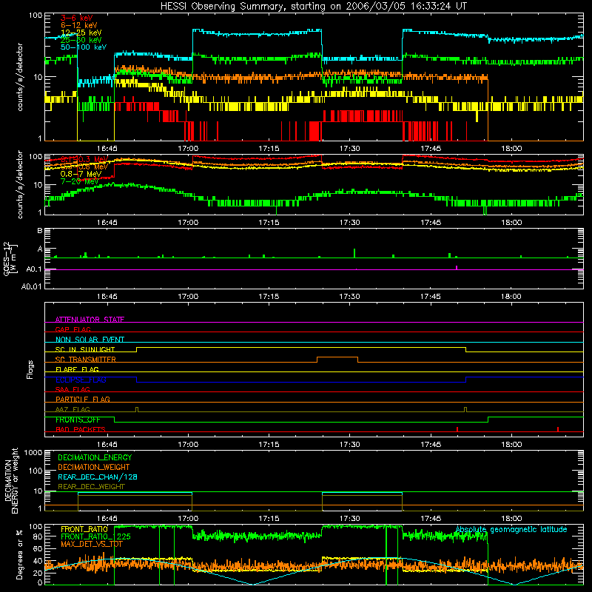Click the '80' tick on Degrees axis
Screen dimensions: 592x592
pos(38,536)
